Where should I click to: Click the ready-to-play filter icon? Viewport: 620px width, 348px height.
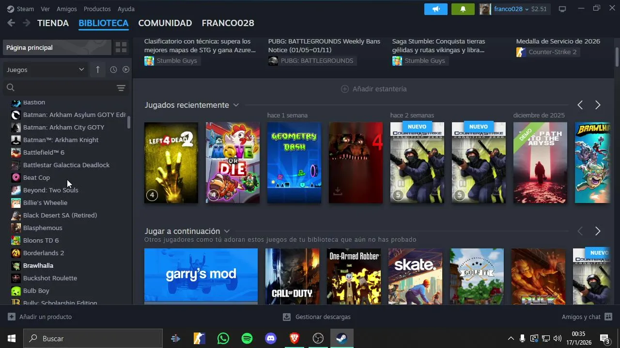tap(126, 70)
